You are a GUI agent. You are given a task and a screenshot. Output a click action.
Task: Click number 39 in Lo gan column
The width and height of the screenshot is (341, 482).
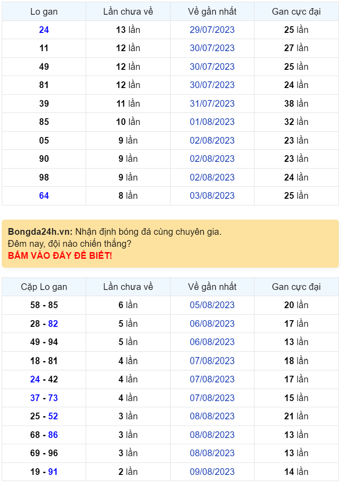tap(44, 103)
